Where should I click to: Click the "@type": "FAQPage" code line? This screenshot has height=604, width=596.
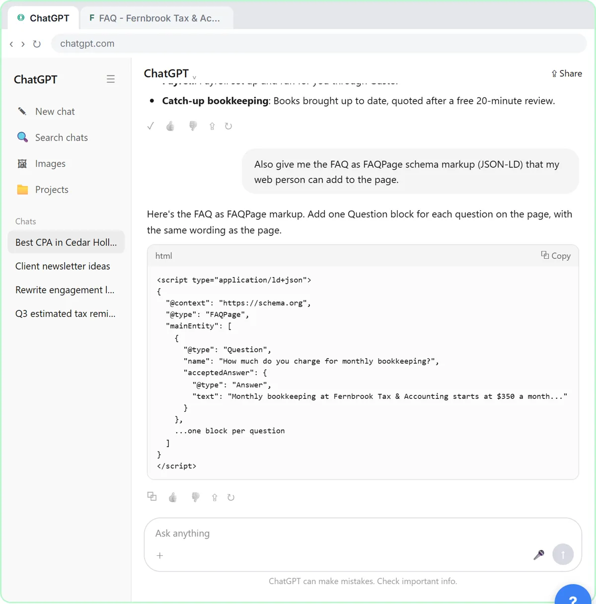tap(208, 314)
